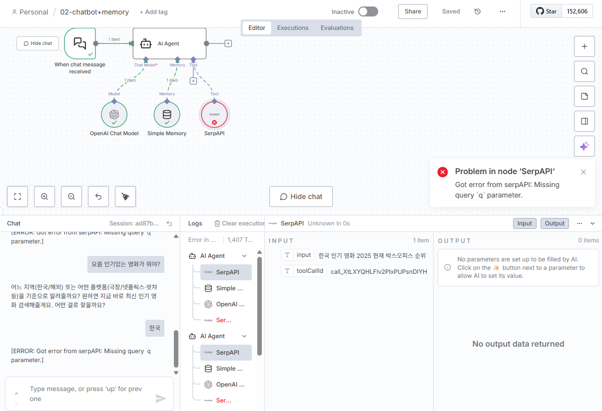The width and height of the screenshot is (602, 411).
Task: Switch to the Evaluations tab
Action: [x=337, y=28]
